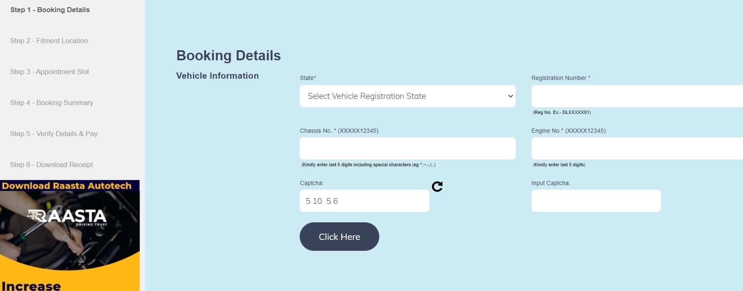
Task: Click the Engine No. entry field
Action: click(636, 148)
